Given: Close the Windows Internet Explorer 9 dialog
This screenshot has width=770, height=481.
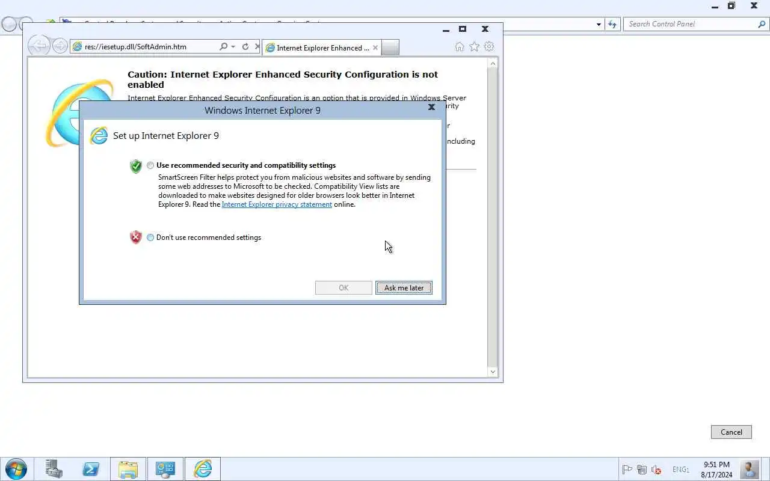Looking at the screenshot, I should [431, 107].
